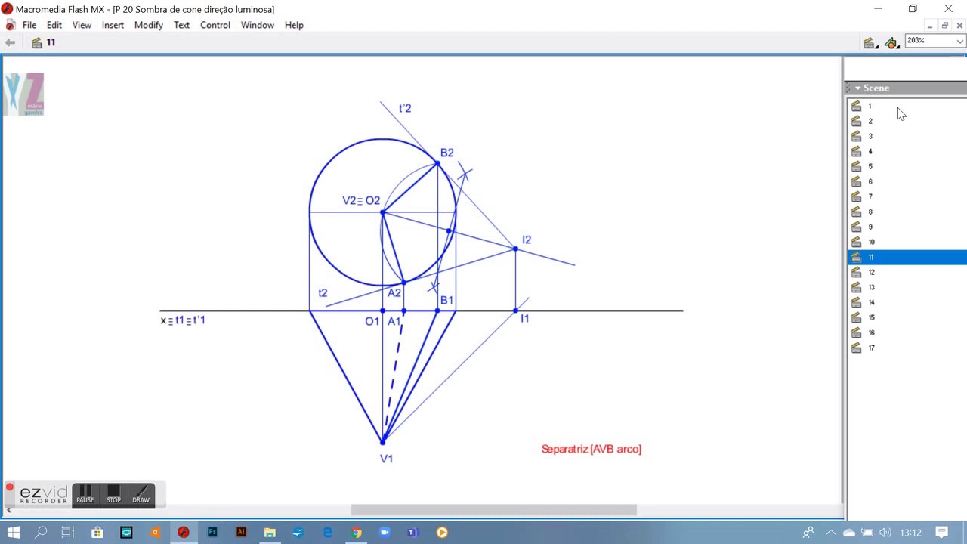The width and height of the screenshot is (967, 544).
Task: Open Photoshop from the taskbar
Action: [x=212, y=533]
